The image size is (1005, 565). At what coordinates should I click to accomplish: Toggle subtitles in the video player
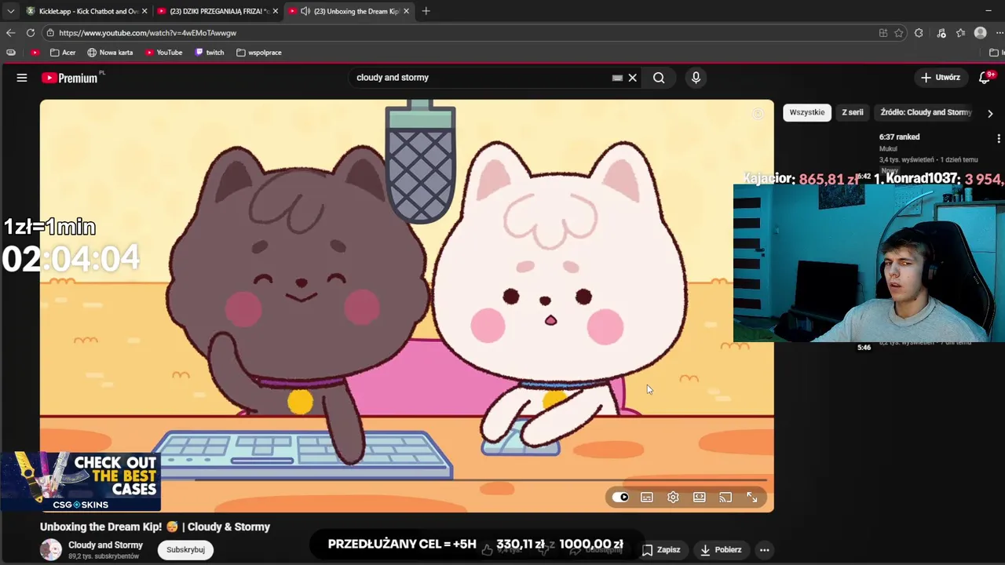tap(647, 498)
